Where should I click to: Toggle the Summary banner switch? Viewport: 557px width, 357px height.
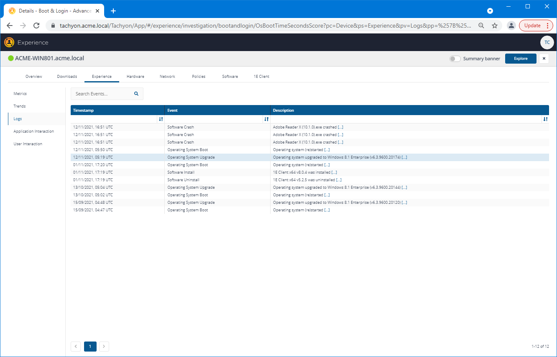[455, 59]
